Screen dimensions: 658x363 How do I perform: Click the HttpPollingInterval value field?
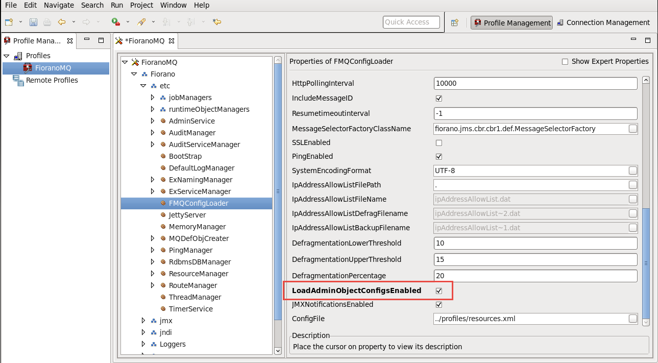[x=535, y=83]
